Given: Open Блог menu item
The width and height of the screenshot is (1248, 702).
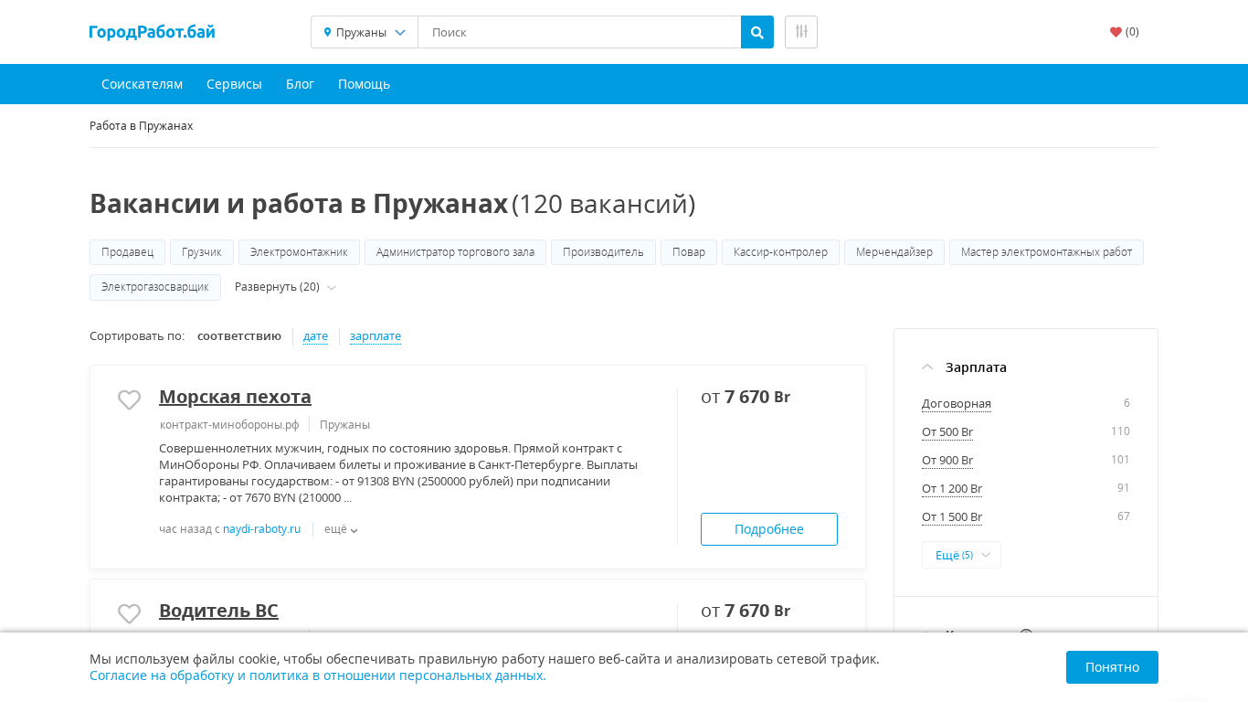Looking at the screenshot, I should (x=300, y=84).
